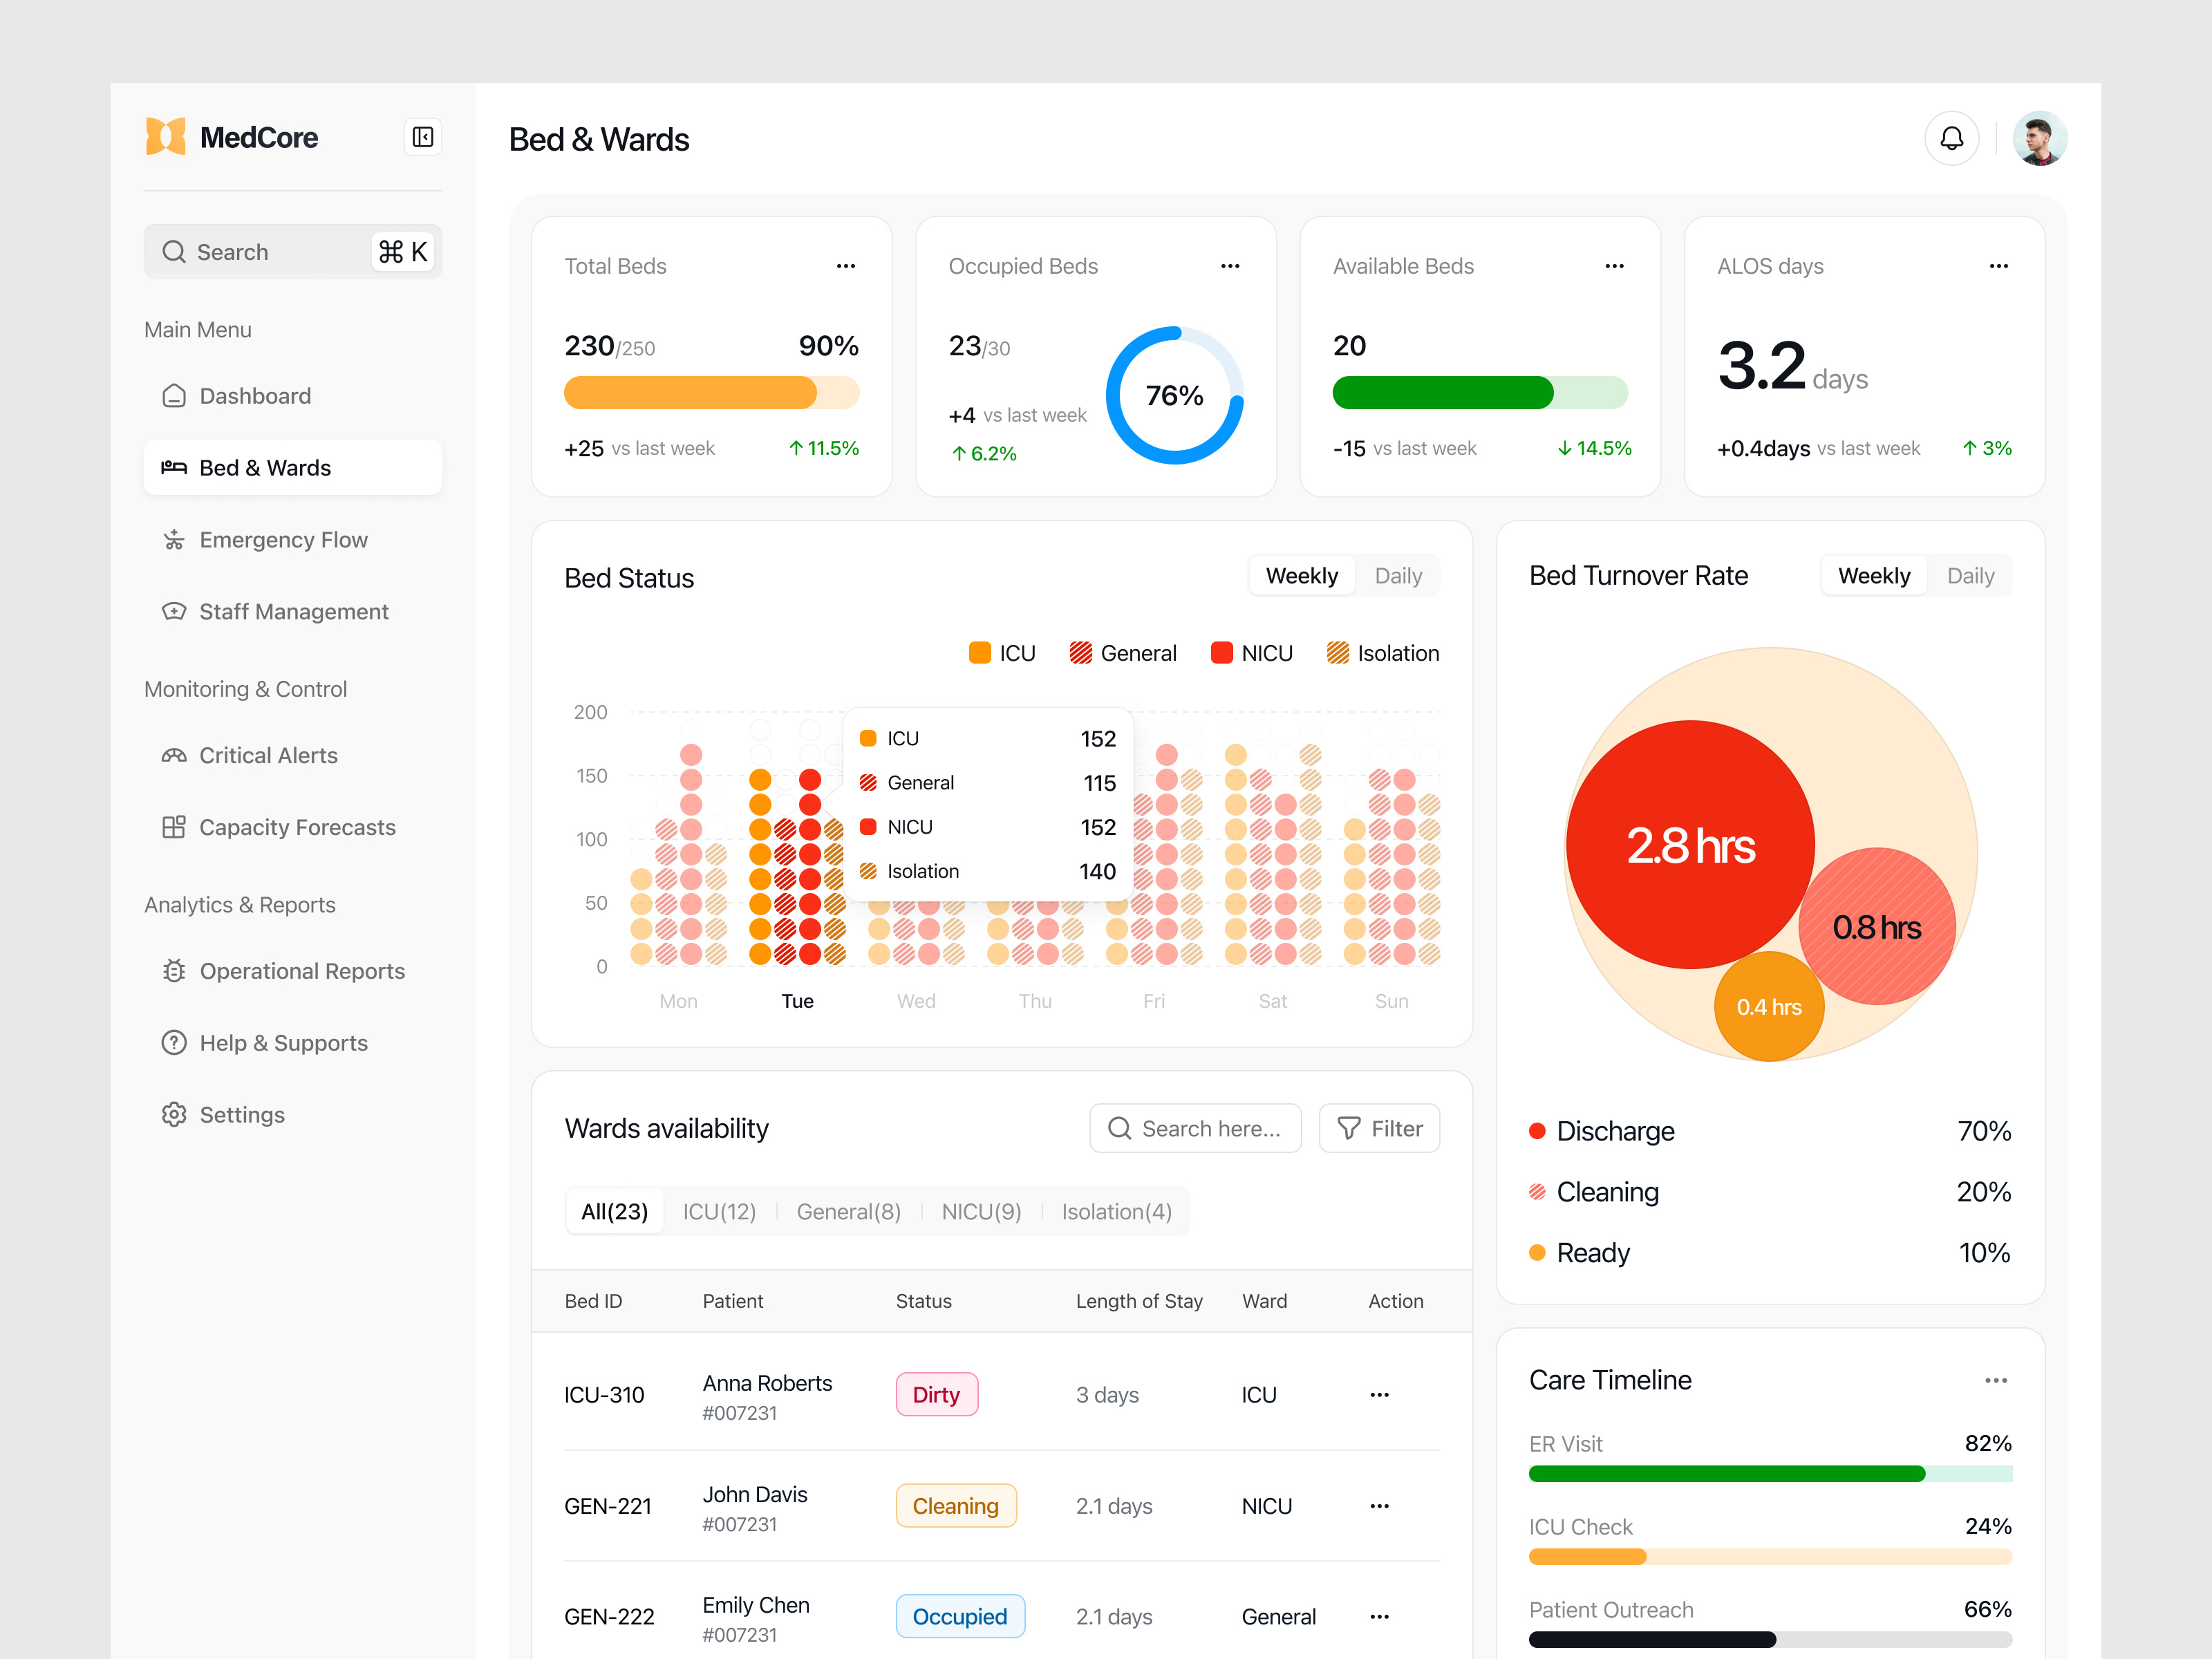Open Occupied Beds card options menu
This screenshot has height=1659, width=2212.
point(1230,266)
